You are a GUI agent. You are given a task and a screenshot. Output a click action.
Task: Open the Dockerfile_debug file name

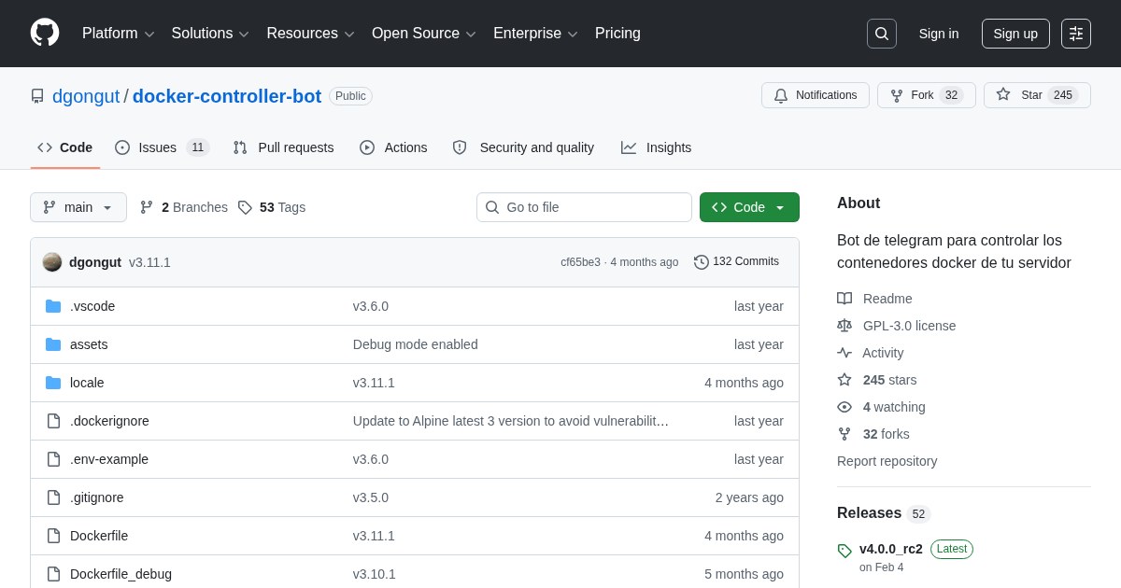121,574
